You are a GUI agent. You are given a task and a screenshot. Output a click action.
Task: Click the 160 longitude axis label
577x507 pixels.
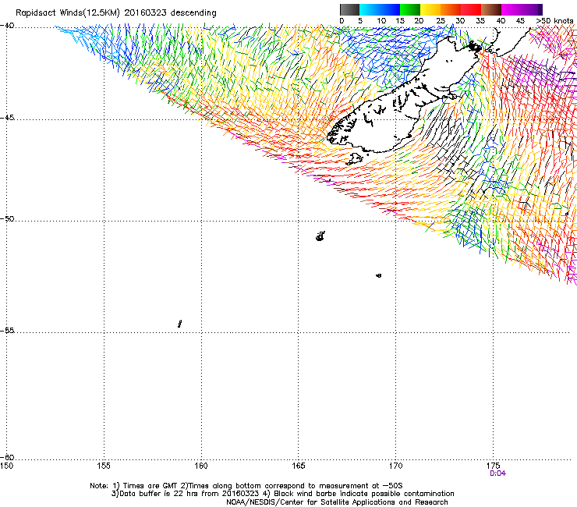click(201, 466)
